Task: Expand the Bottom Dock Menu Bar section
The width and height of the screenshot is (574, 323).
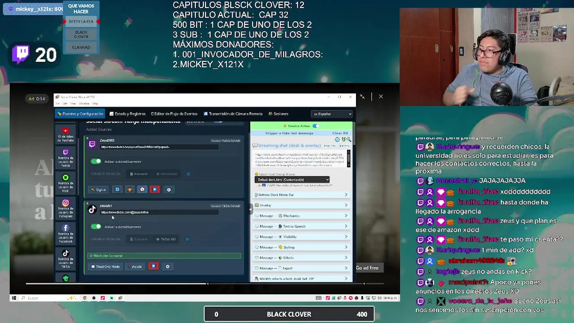Action: coord(301,195)
